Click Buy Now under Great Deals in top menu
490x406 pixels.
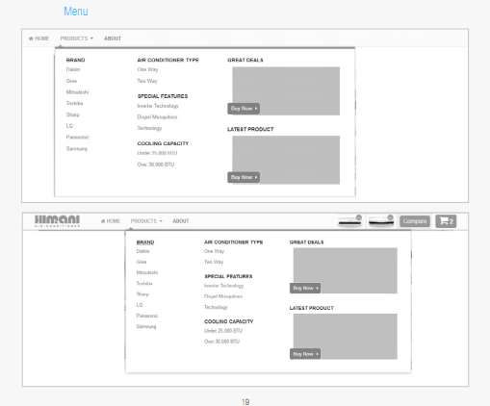(244, 109)
